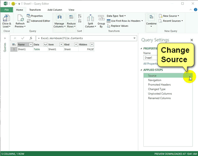Select row 1 header in the grid
Viewport: 198px width, 156px height.
tap(14, 49)
